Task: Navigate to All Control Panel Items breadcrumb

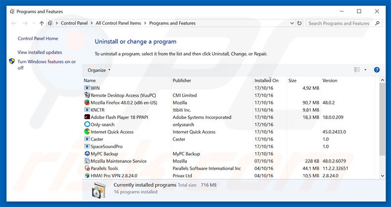Action: (x=118, y=23)
